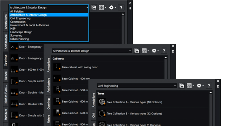
Task: Select the Tree Collection A thumbnail icon
Action: pos(102,102)
